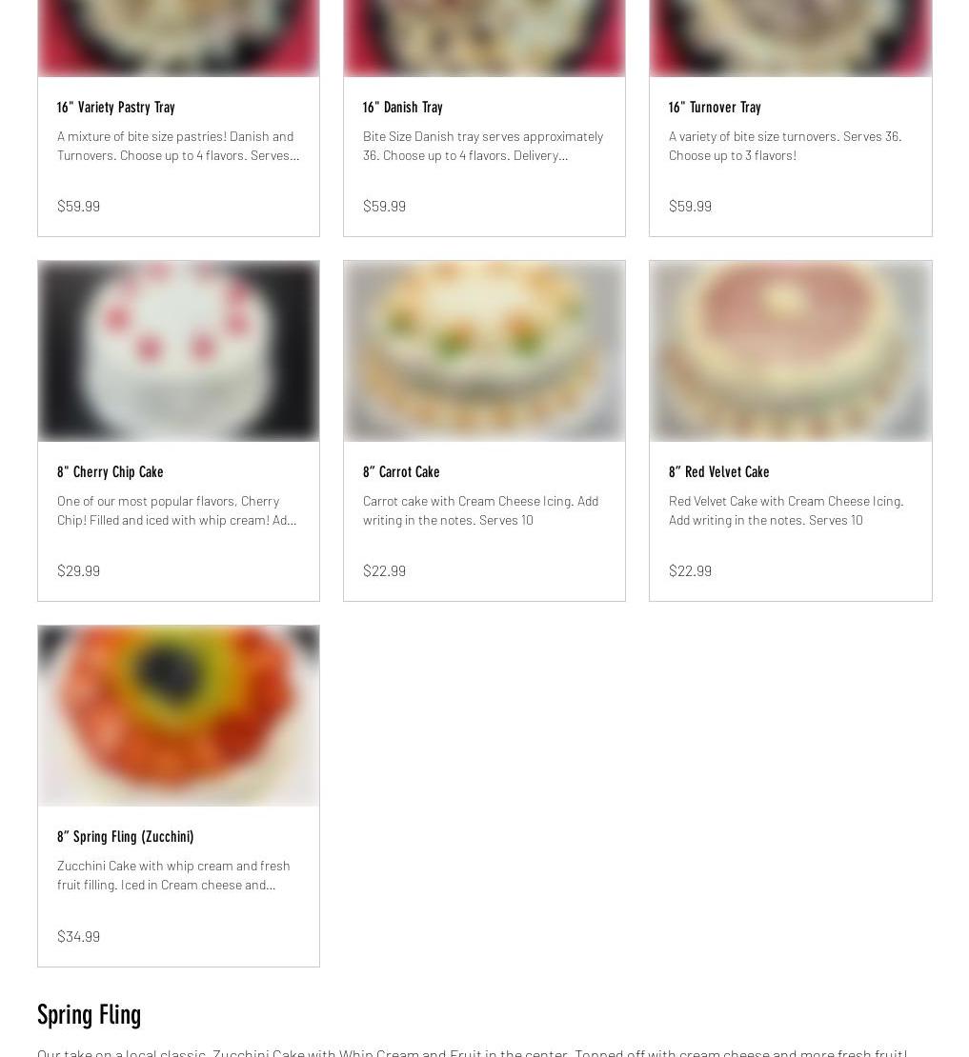Click the Carrot Cake cream cheese description
The height and width of the screenshot is (1057, 969).
tap(481, 510)
